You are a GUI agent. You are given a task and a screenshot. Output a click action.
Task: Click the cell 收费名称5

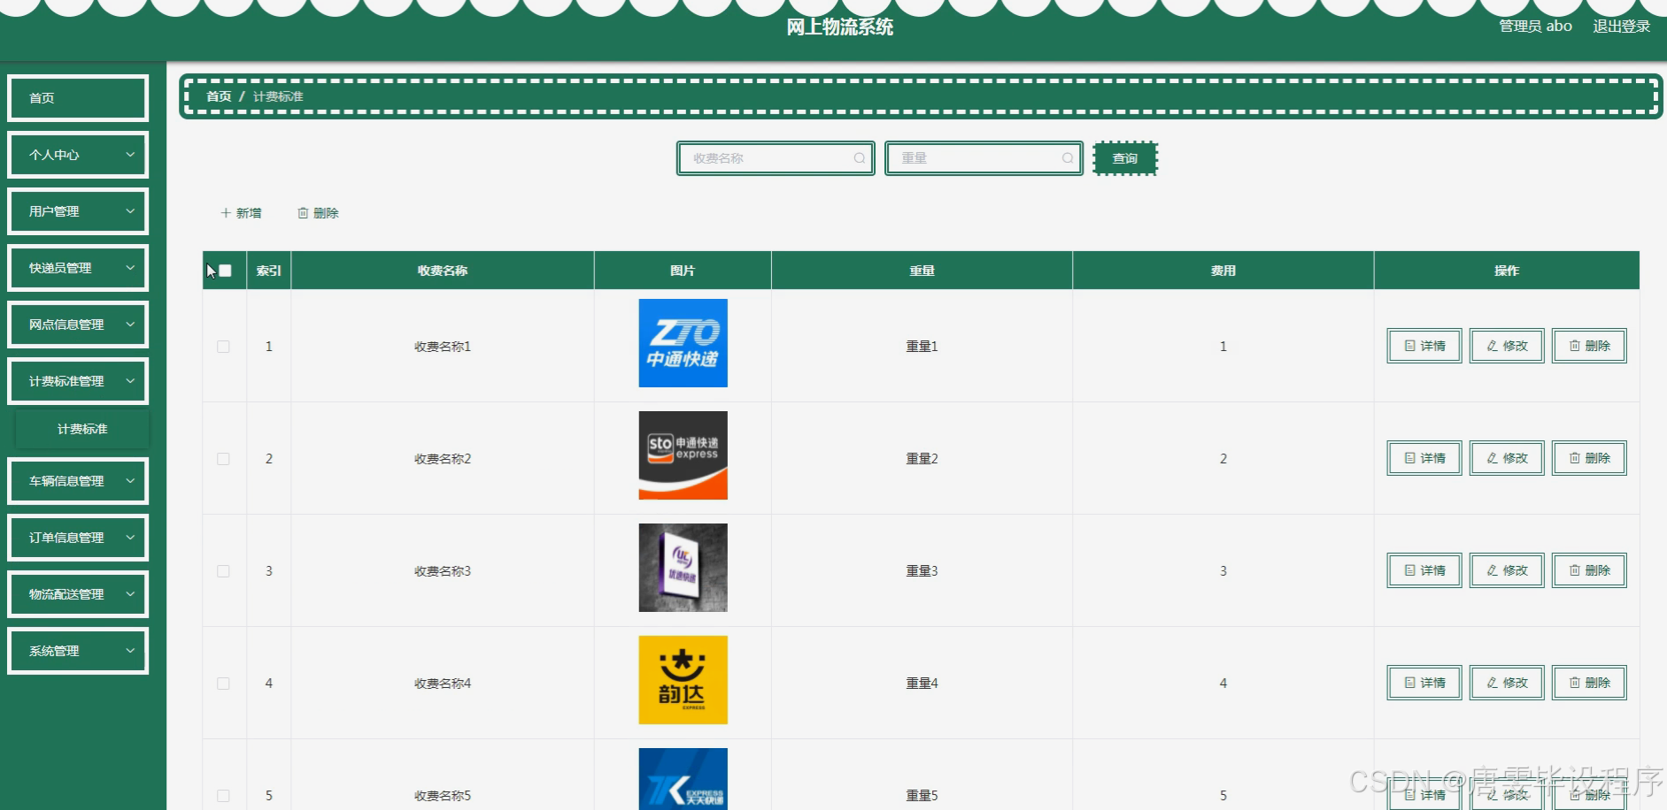443,796
